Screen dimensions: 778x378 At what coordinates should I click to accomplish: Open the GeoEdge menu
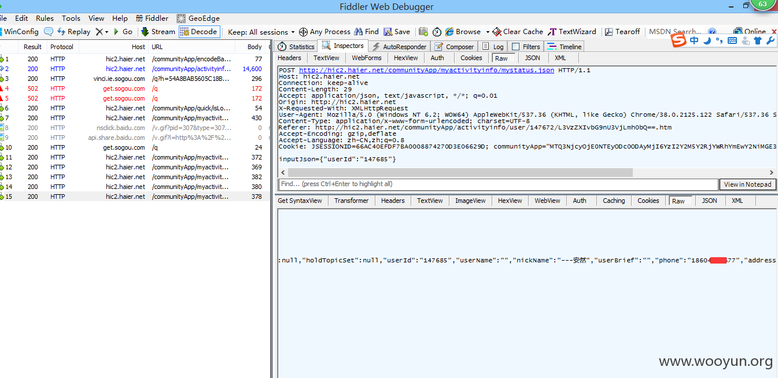pos(198,18)
